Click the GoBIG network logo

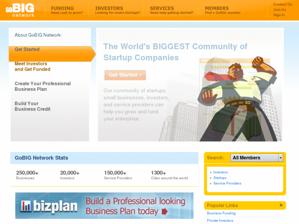tap(20, 10)
